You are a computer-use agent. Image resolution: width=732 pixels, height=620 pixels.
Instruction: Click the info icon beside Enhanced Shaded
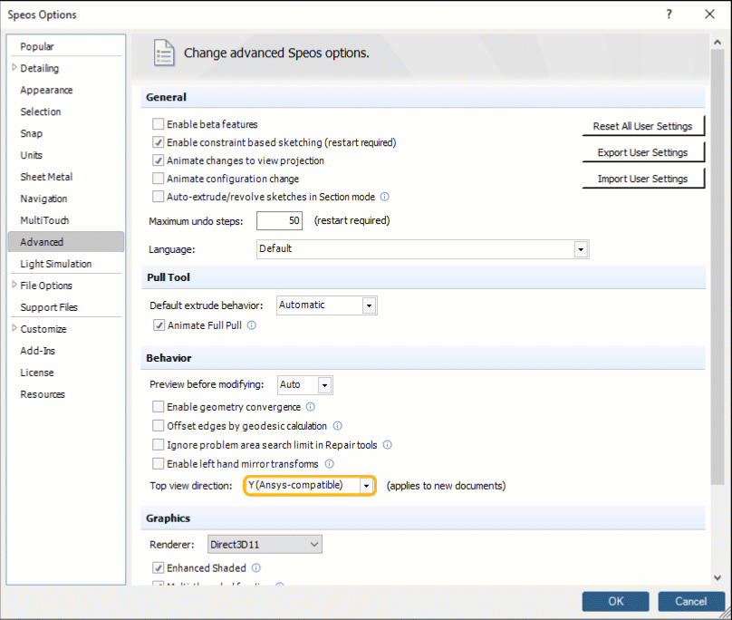(254, 567)
